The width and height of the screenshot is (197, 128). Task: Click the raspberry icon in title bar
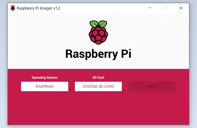click(13, 8)
